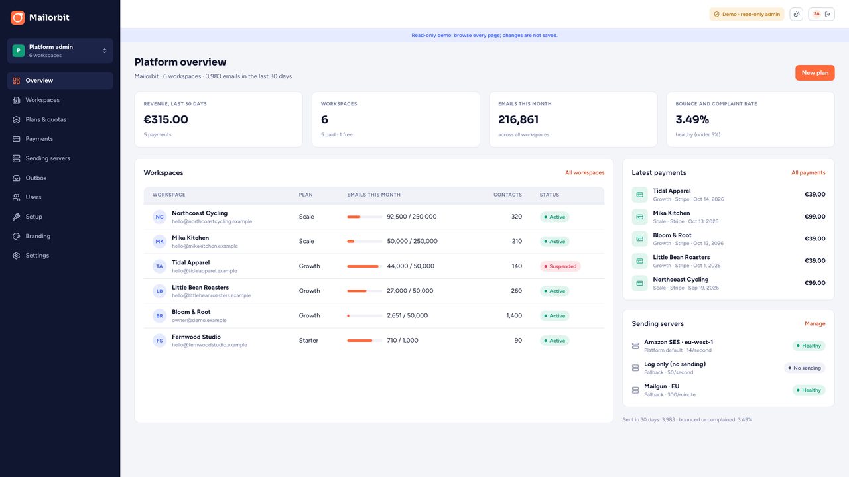The height and width of the screenshot is (477, 849).
Task: Click the Tidal Apparel payment card icon
Action: pos(639,195)
